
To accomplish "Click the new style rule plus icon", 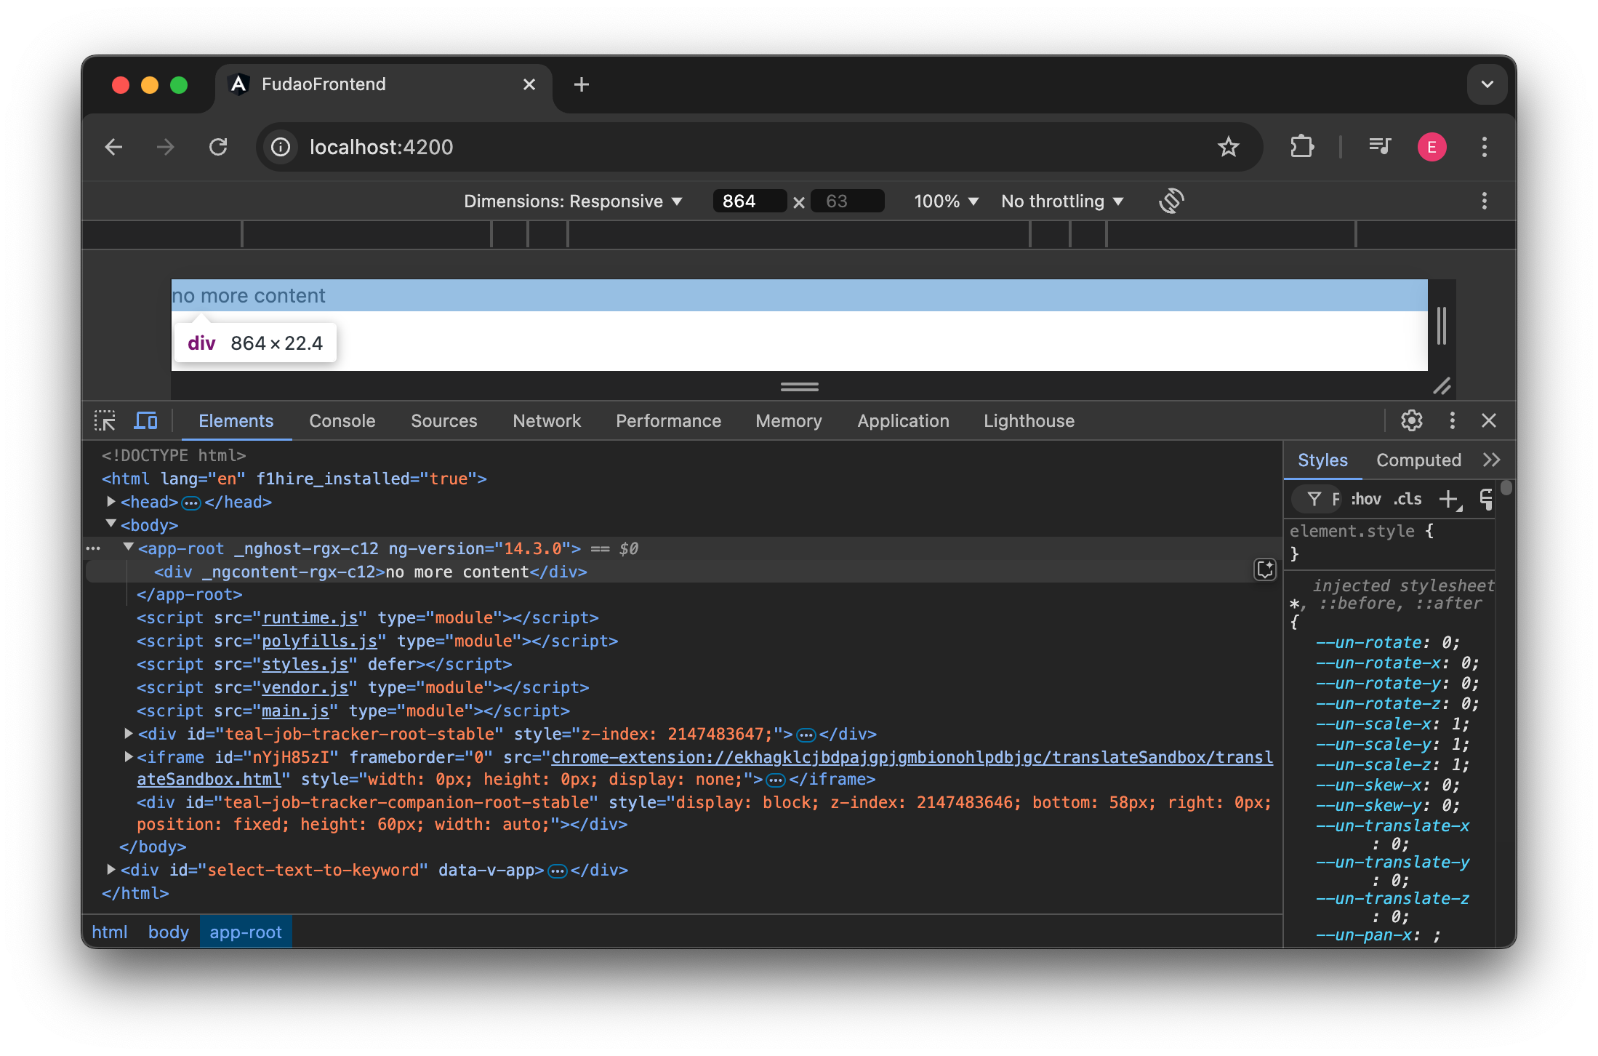I will [1450, 499].
